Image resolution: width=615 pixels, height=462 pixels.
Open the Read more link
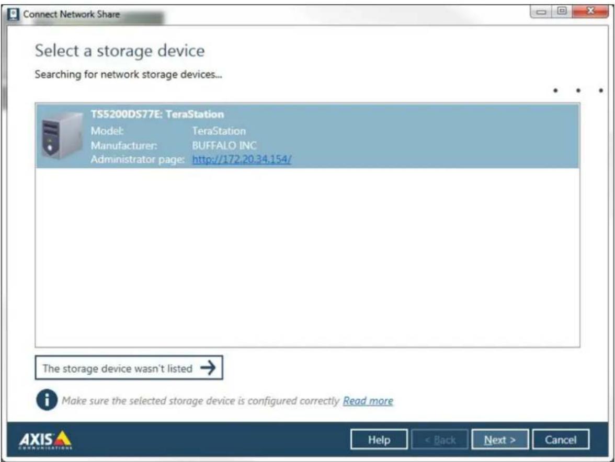click(368, 400)
